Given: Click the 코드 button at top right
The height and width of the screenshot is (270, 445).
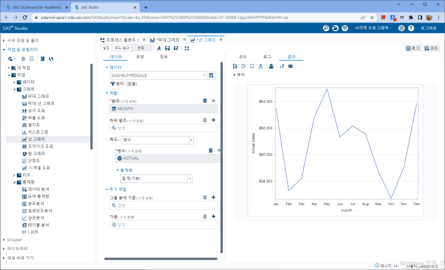Looking at the screenshot, I should click(431, 48).
